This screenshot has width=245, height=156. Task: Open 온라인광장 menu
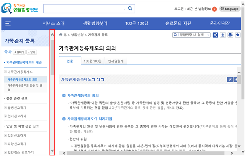click(220, 23)
